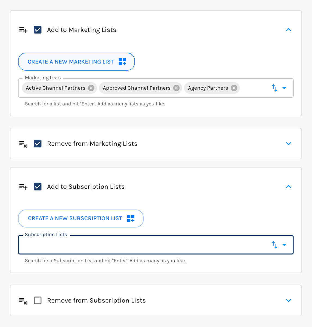Click the add-to-list icon beside Add to Subscription Lists
312x327 pixels.
pos(23,187)
